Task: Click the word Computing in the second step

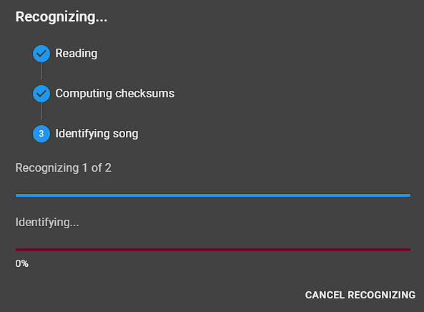Action: 84,94
